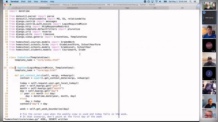This screenshot has width=218, height=122.
Task: Click the date and time Sat May 2
Action: pyautogui.click(x=178, y=1)
